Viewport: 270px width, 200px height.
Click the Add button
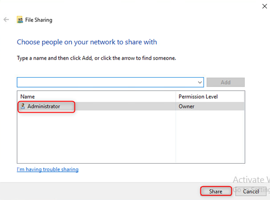click(226, 82)
